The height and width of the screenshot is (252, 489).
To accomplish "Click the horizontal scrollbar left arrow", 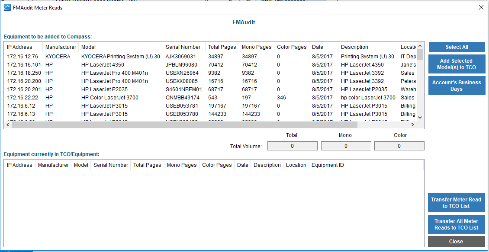I will tap(8, 124).
